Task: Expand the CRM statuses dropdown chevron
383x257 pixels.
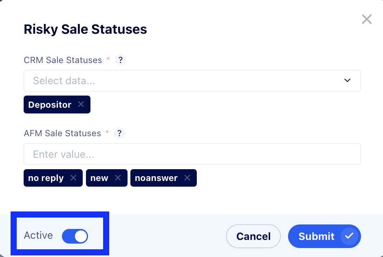Action: 347,81
